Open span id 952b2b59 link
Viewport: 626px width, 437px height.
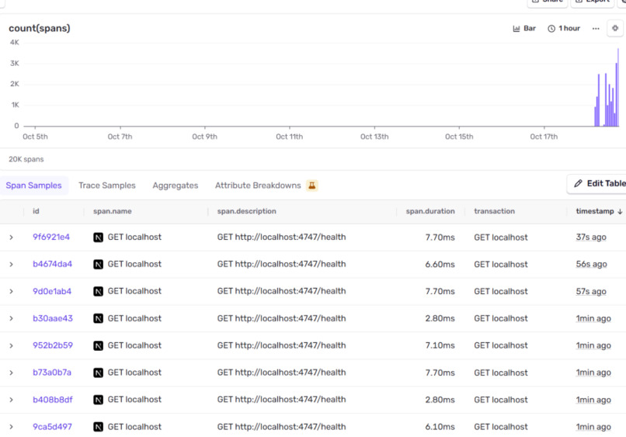tap(53, 345)
